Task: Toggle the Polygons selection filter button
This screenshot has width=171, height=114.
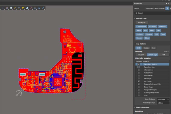Action: pyautogui.click(x=148, y=34)
